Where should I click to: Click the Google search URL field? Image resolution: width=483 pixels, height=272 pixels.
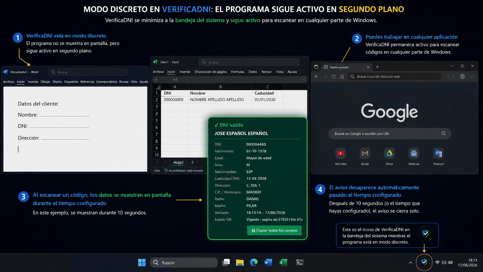click(390, 134)
